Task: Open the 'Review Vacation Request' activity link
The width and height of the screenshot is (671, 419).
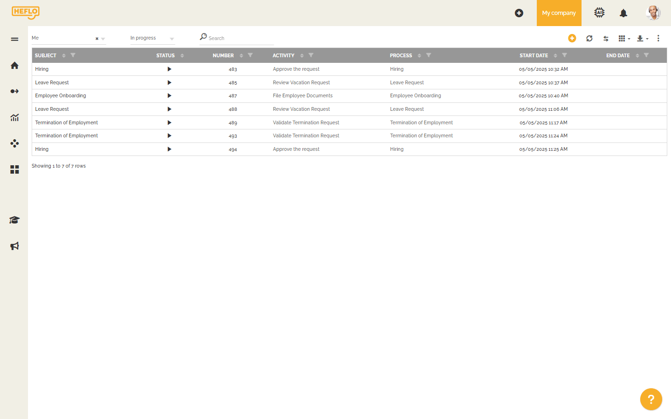Action: (301, 82)
